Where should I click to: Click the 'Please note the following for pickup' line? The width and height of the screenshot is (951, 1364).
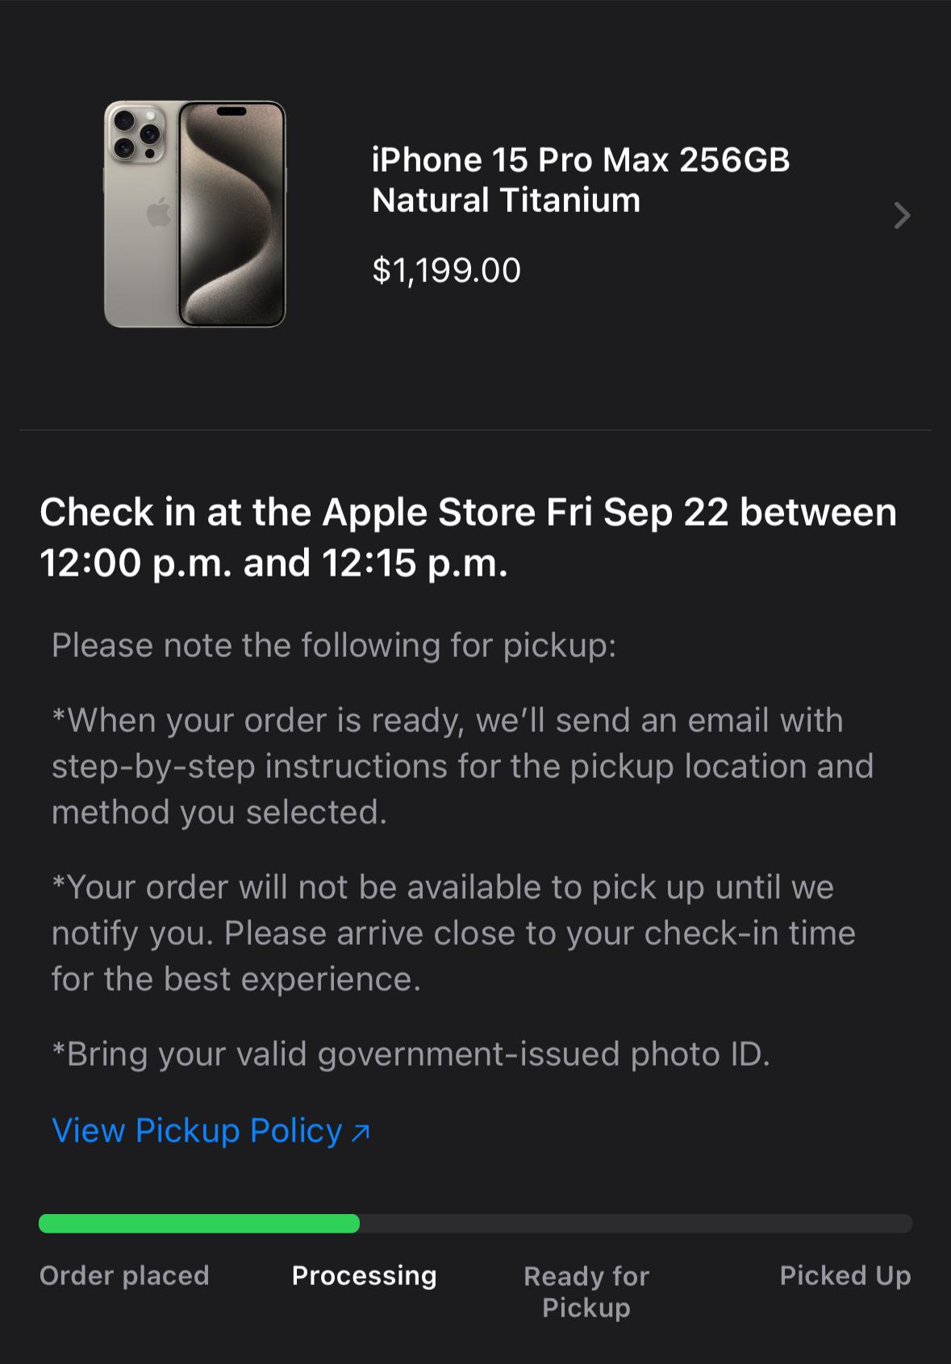click(x=334, y=645)
